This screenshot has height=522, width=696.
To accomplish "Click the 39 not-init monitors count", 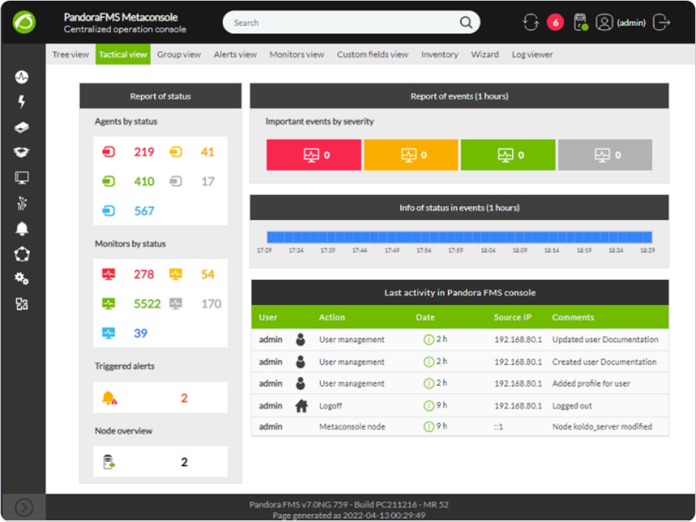I will point(141,333).
